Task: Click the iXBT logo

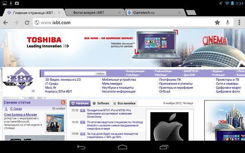Action: tap(18, 79)
